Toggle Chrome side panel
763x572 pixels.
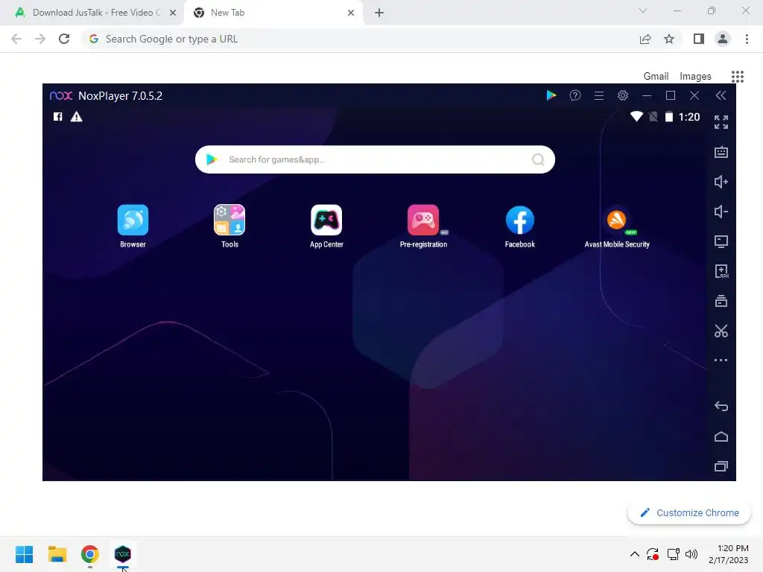(x=699, y=39)
